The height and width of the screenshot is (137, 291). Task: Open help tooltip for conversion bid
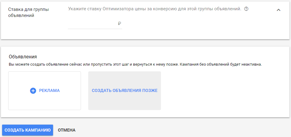click(246, 9)
